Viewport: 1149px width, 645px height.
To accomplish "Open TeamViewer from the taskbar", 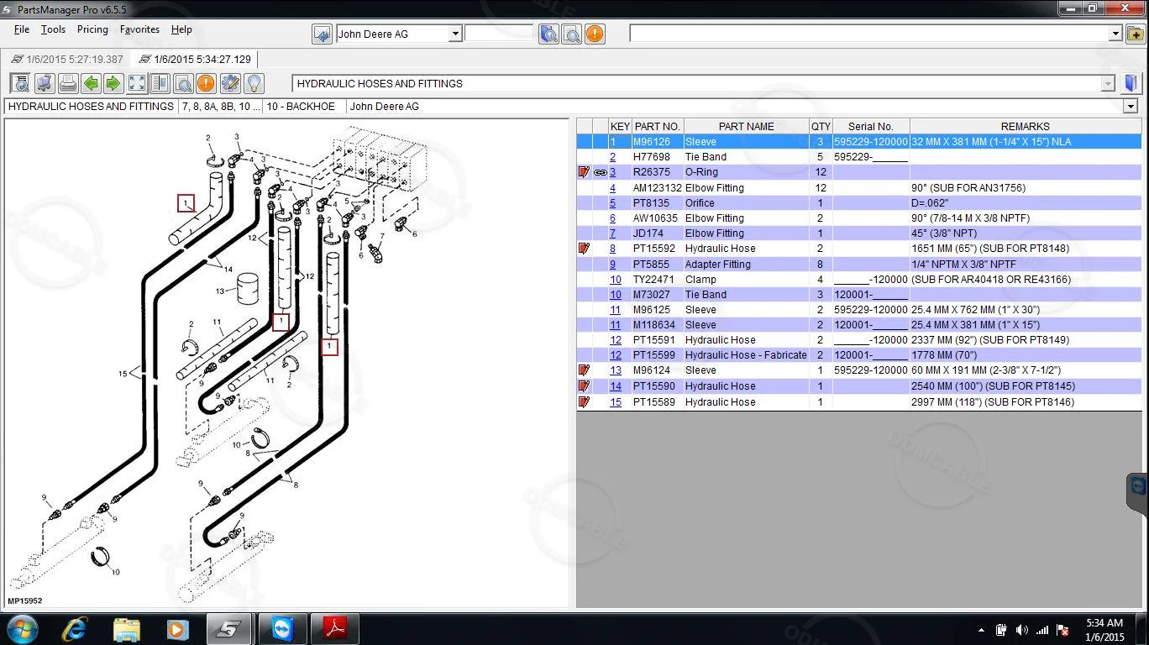I will pyautogui.click(x=282, y=628).
